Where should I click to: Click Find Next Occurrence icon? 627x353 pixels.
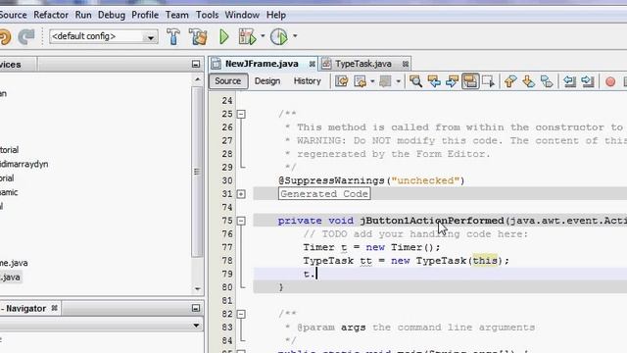point(453,81)
